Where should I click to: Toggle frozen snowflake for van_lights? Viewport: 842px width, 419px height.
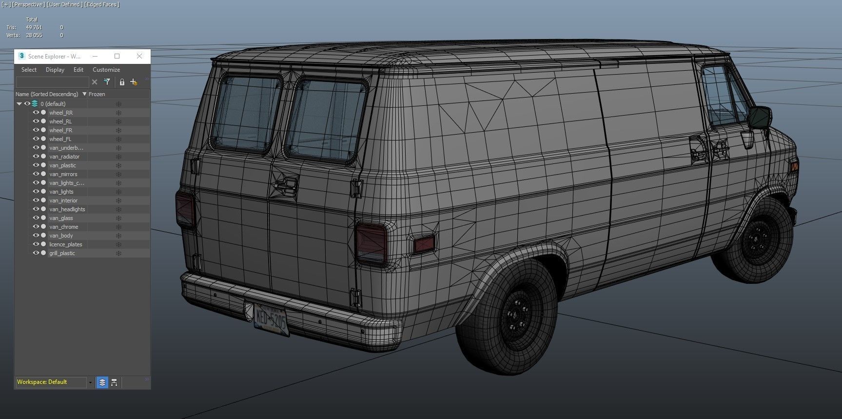coord(118,192)
